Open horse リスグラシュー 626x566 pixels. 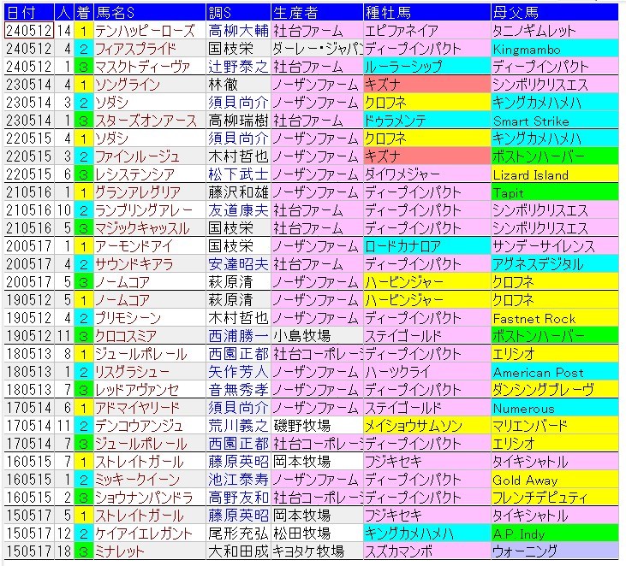132,371
